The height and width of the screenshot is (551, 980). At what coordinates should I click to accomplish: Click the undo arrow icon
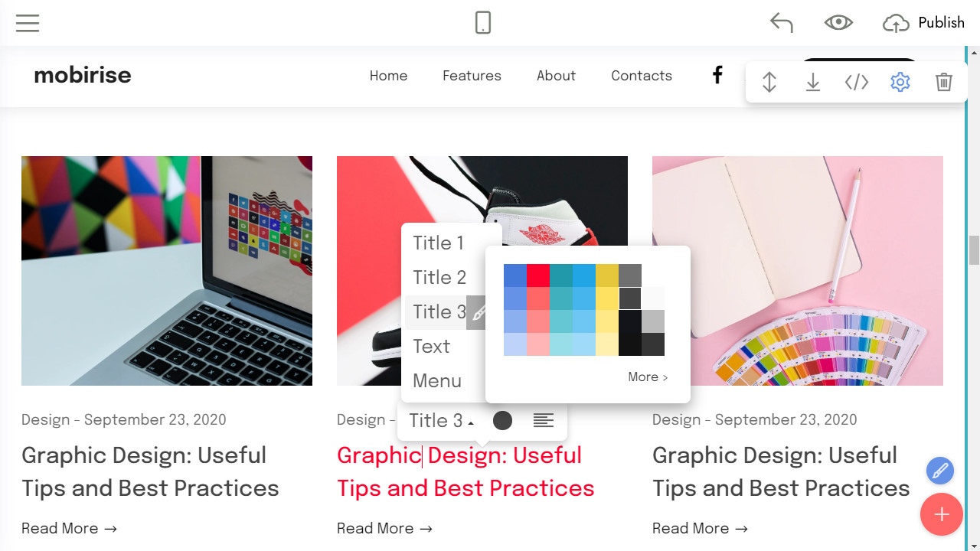[x=781, y=23]
